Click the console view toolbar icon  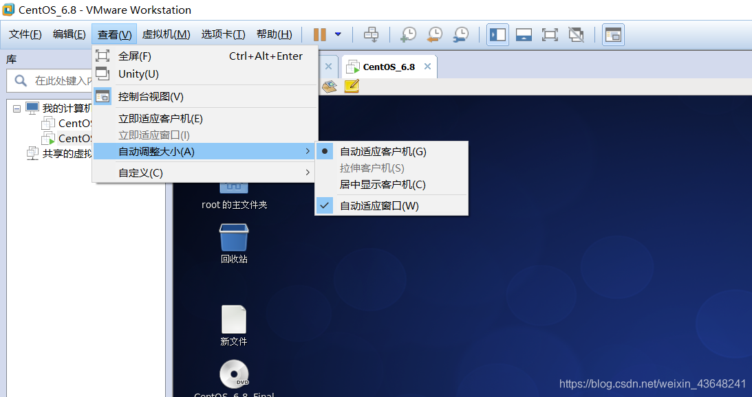(x=614, y=34)
